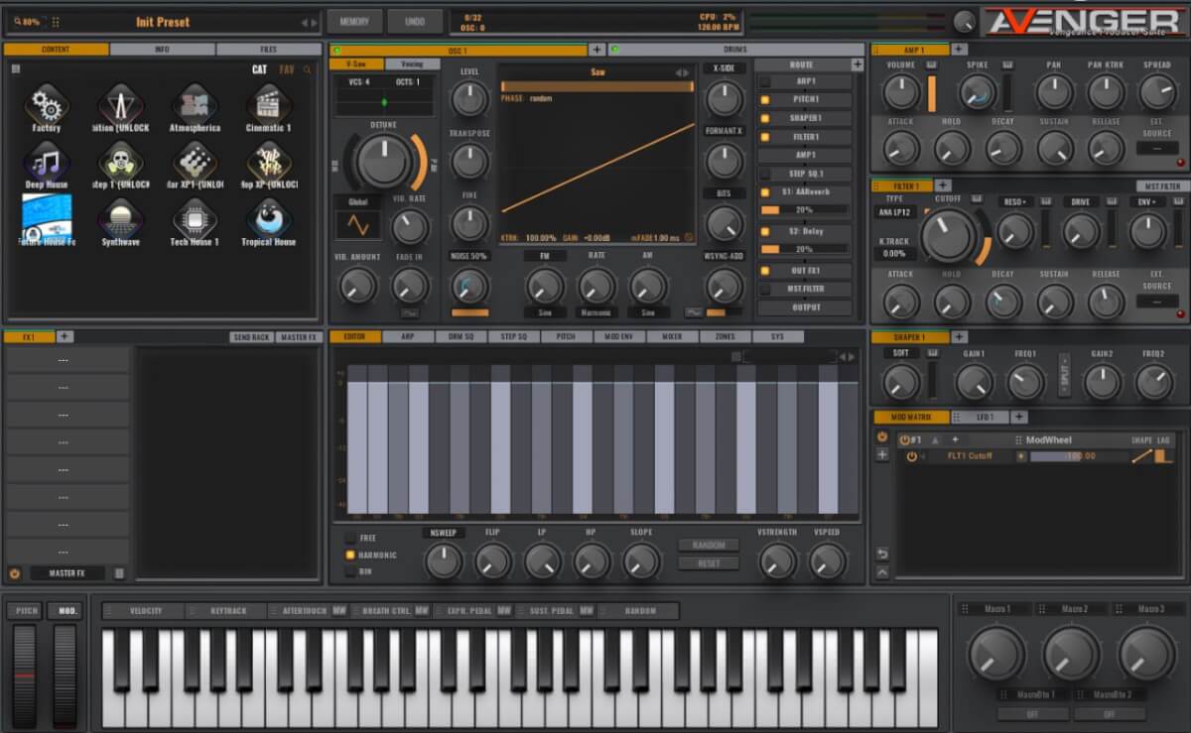Open the FM Sine type dropdown

click(x=544, y=312)
